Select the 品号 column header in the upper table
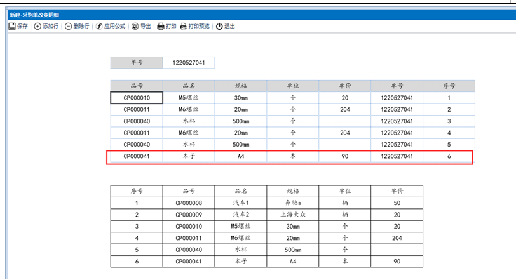 pos(137,86)
